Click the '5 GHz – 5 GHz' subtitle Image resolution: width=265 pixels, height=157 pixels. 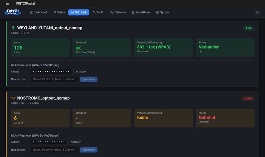(x=20, y=33)
